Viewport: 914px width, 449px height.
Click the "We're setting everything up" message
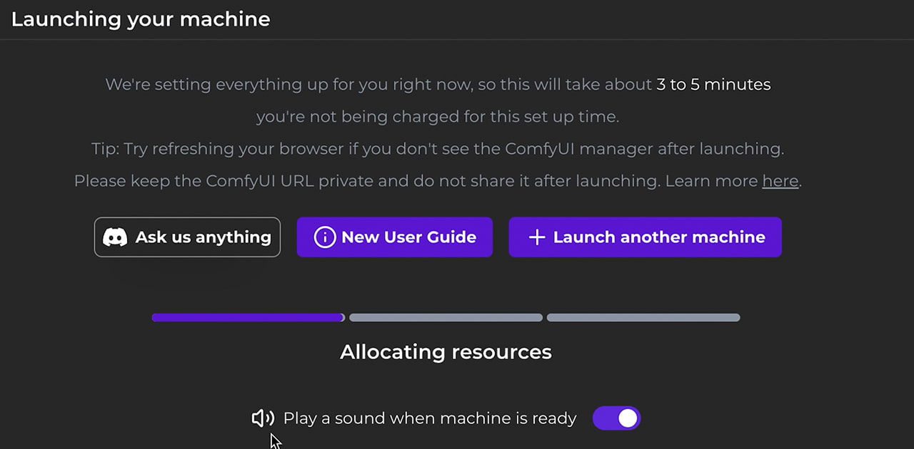click(x=378, y=85)
